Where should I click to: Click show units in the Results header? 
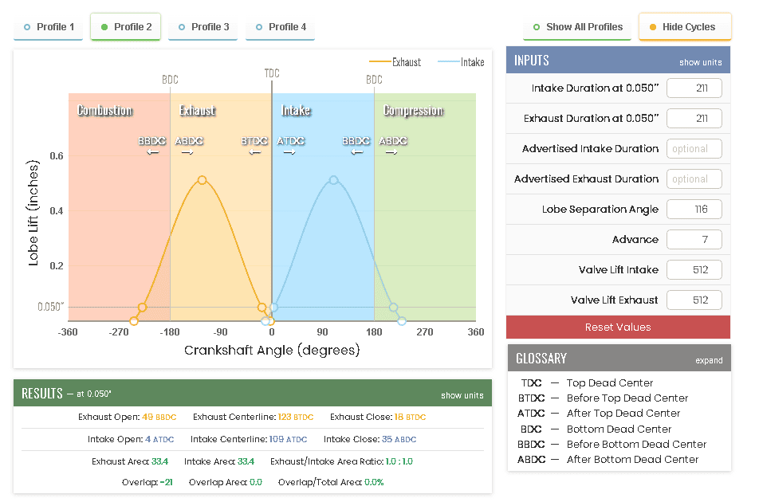coord(462,395)
